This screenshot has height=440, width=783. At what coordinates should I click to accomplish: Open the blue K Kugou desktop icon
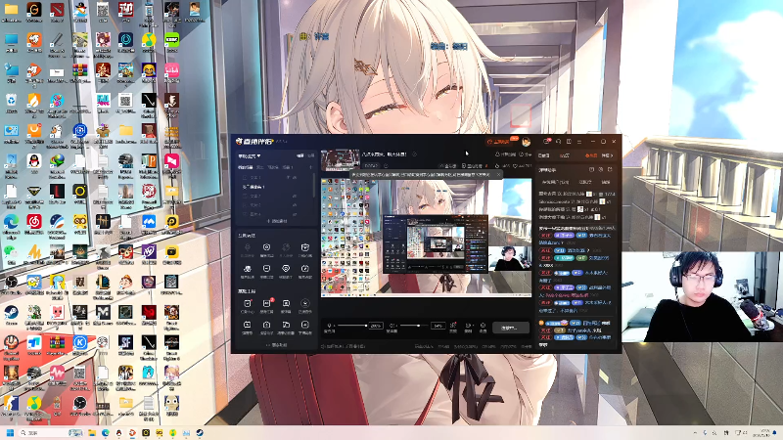coord(80,343)
